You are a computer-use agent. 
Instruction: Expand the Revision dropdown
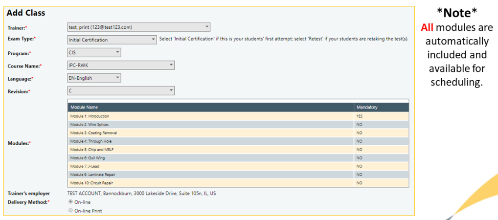[x=120, y=90]
